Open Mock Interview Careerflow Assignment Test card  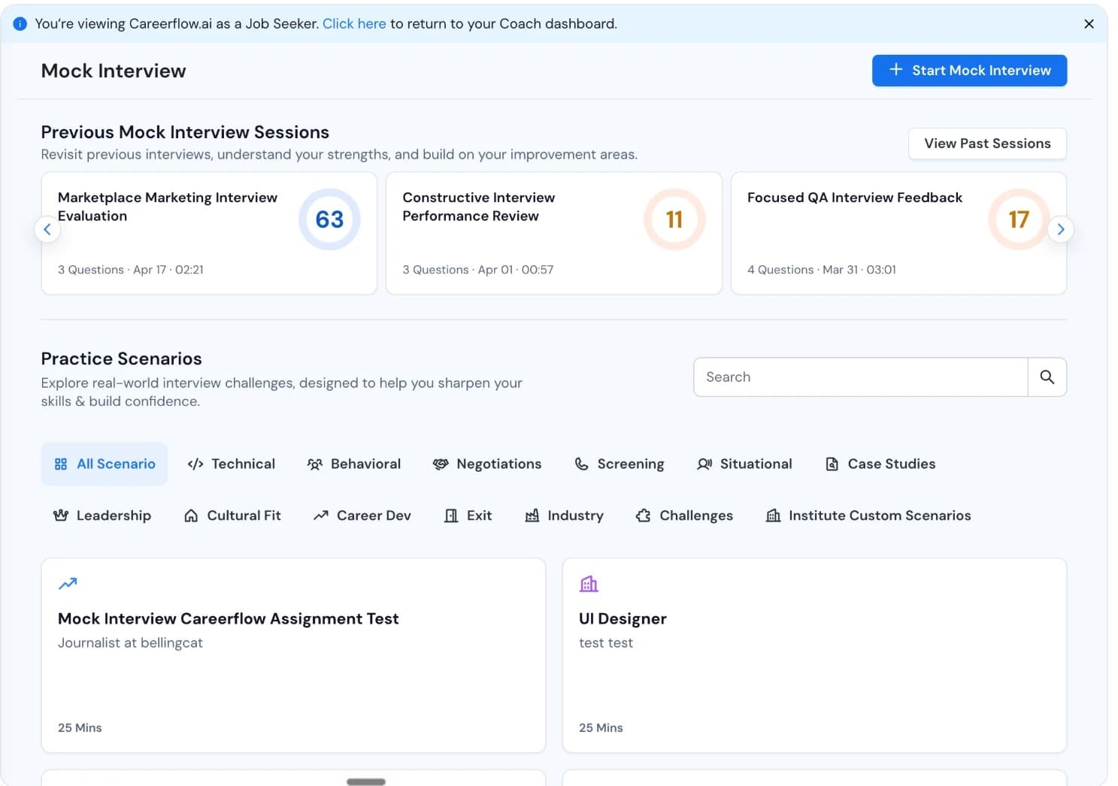293,655
